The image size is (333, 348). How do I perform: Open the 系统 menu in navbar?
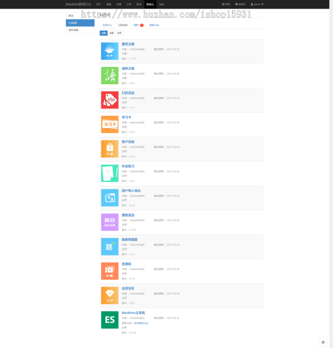coord(161,4)
